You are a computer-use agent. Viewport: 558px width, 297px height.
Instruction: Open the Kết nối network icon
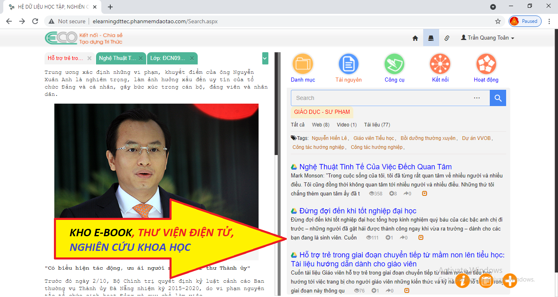click(x=440, y=64)
